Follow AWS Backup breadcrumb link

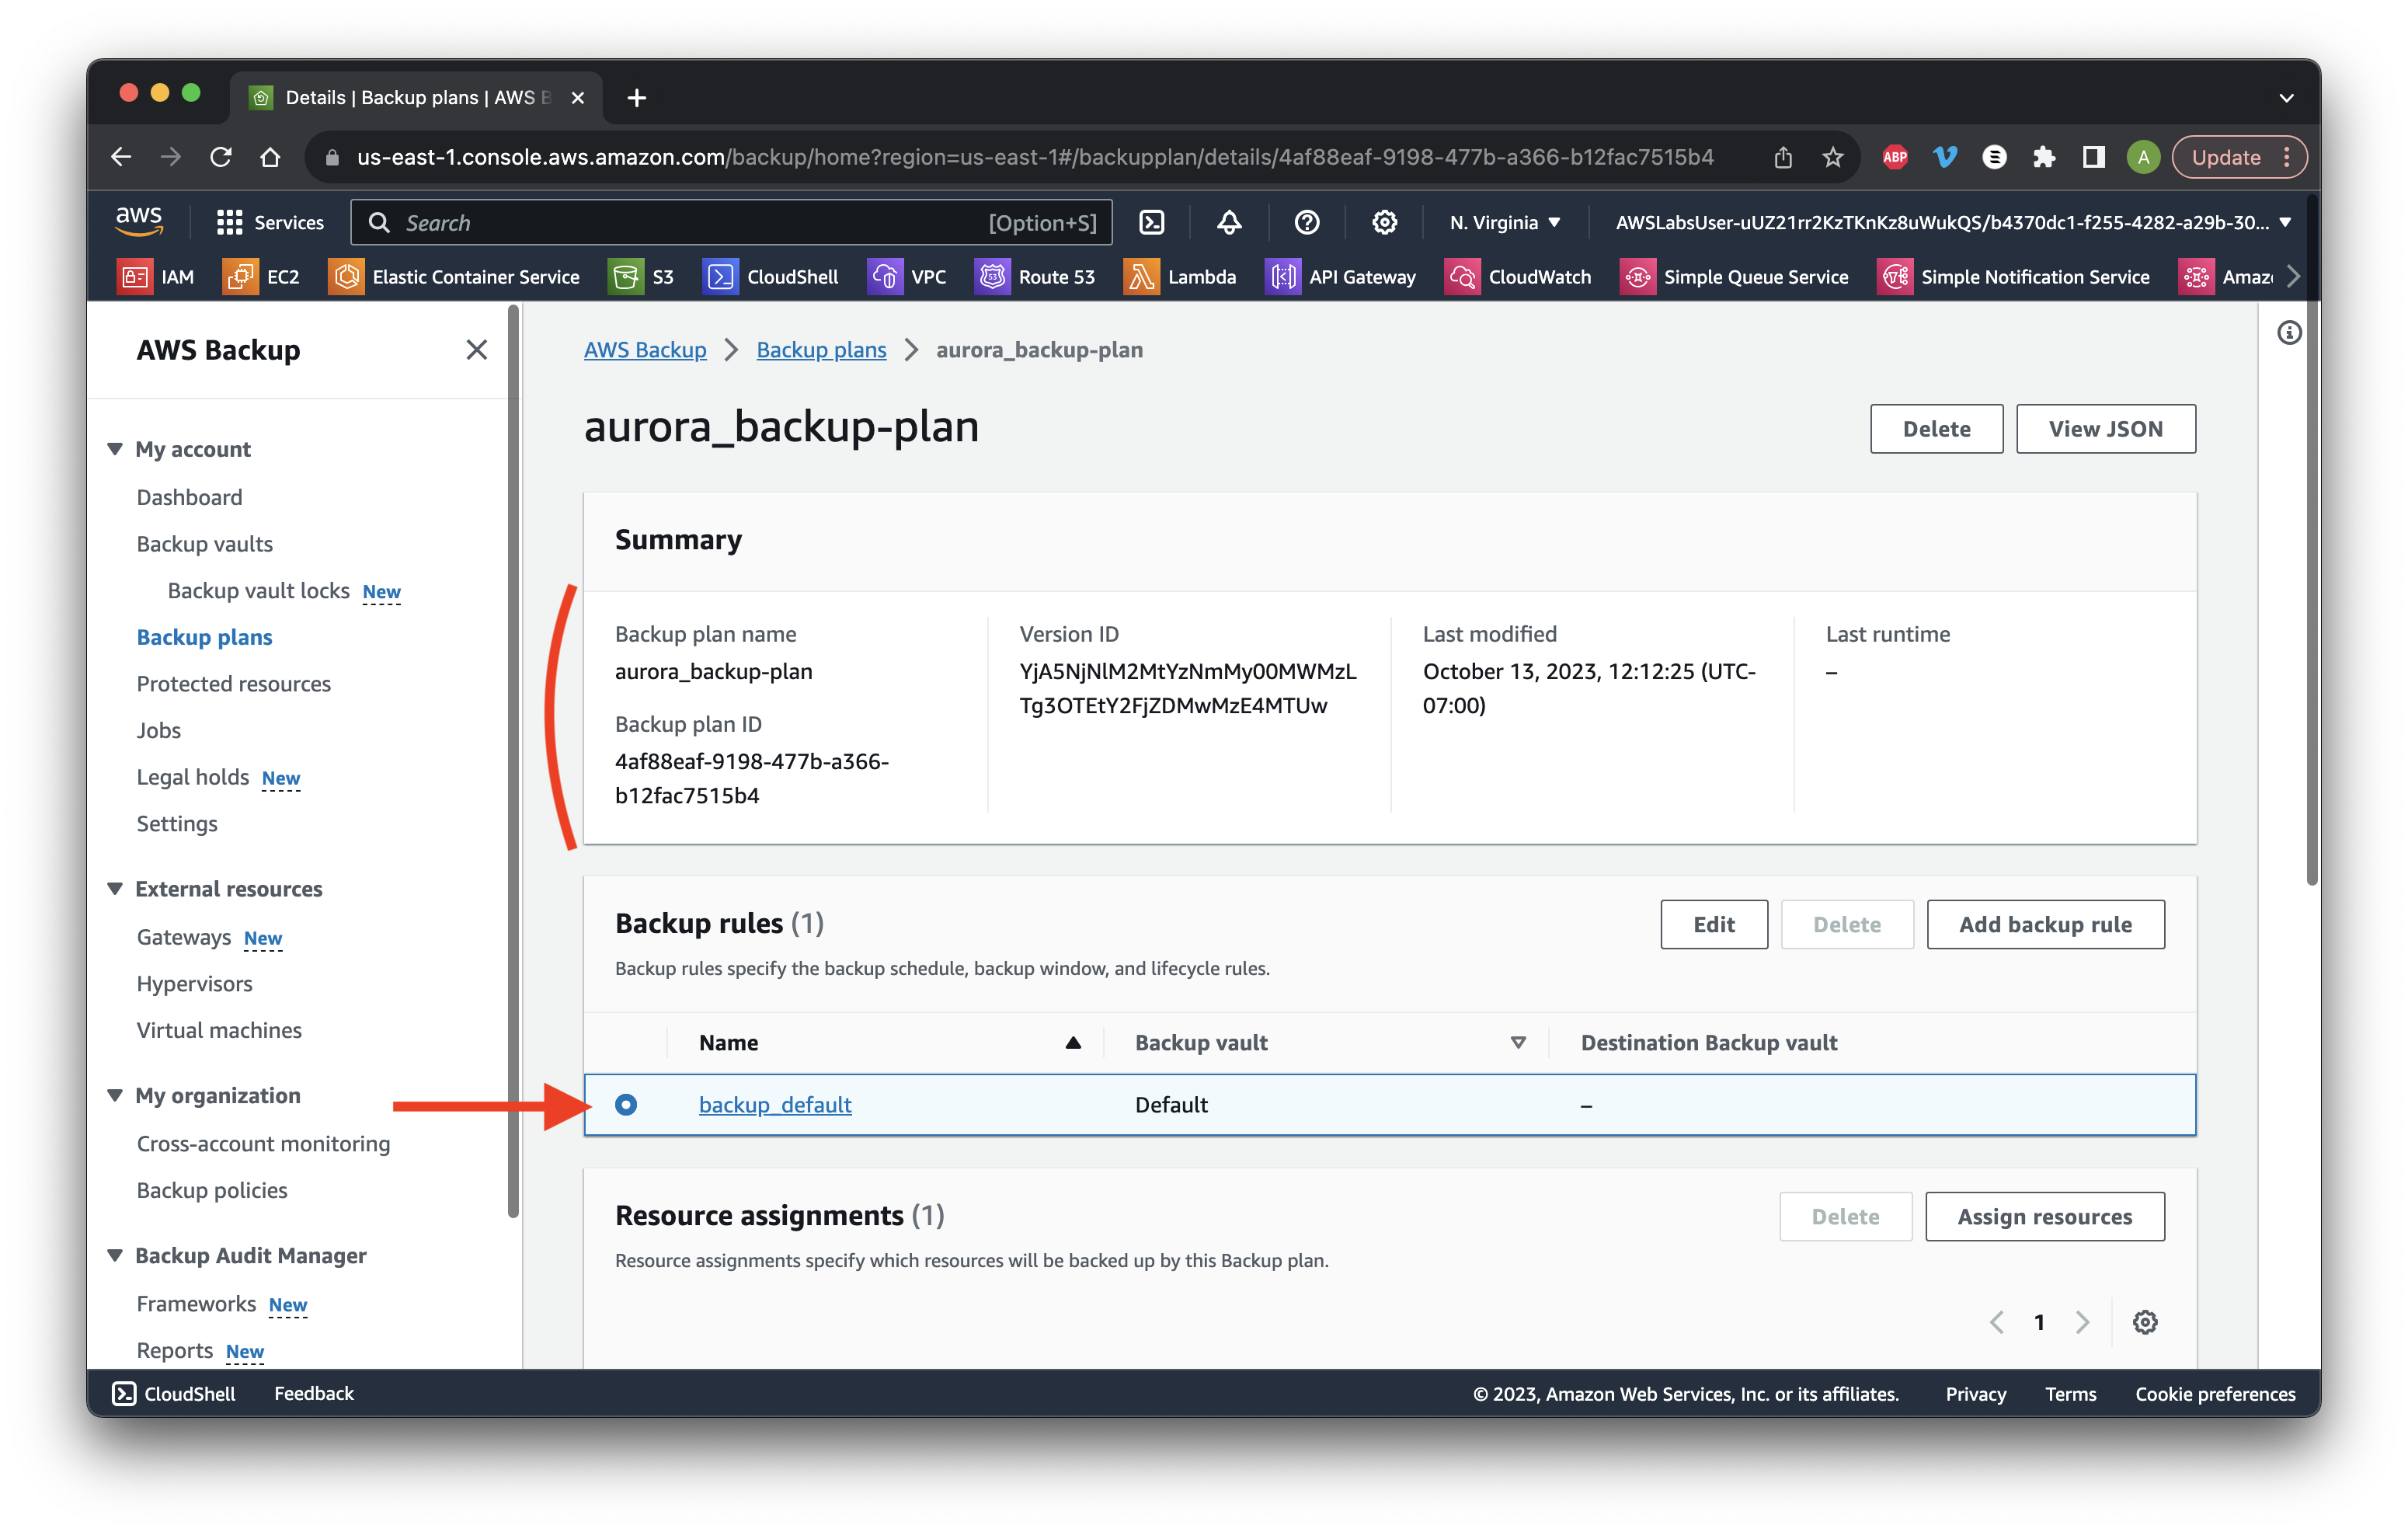(x=645, y=350)
